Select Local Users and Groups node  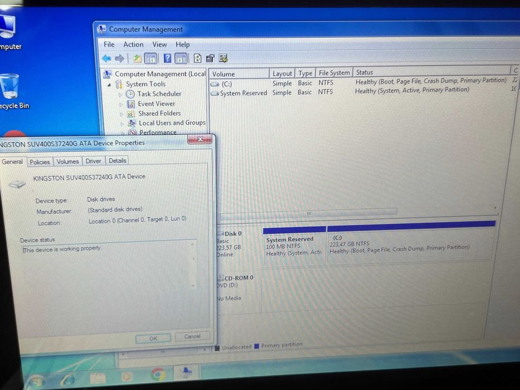click(x=167, y=123)
